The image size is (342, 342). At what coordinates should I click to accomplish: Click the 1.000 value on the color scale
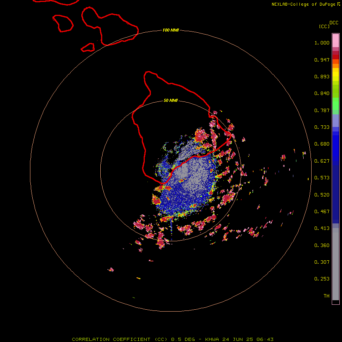click(x=322, y=43)
